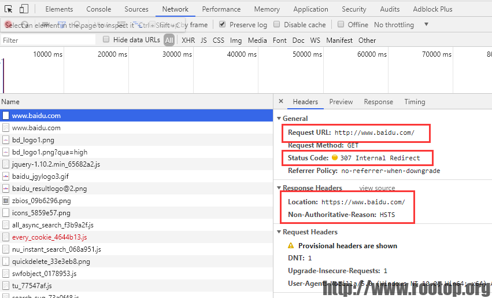Click the script icon beside jquery-1.10.2.min_65682a2.js
The width and height of the screenshot is (492, 298).
pyautogui.click(x=6, y=164)
